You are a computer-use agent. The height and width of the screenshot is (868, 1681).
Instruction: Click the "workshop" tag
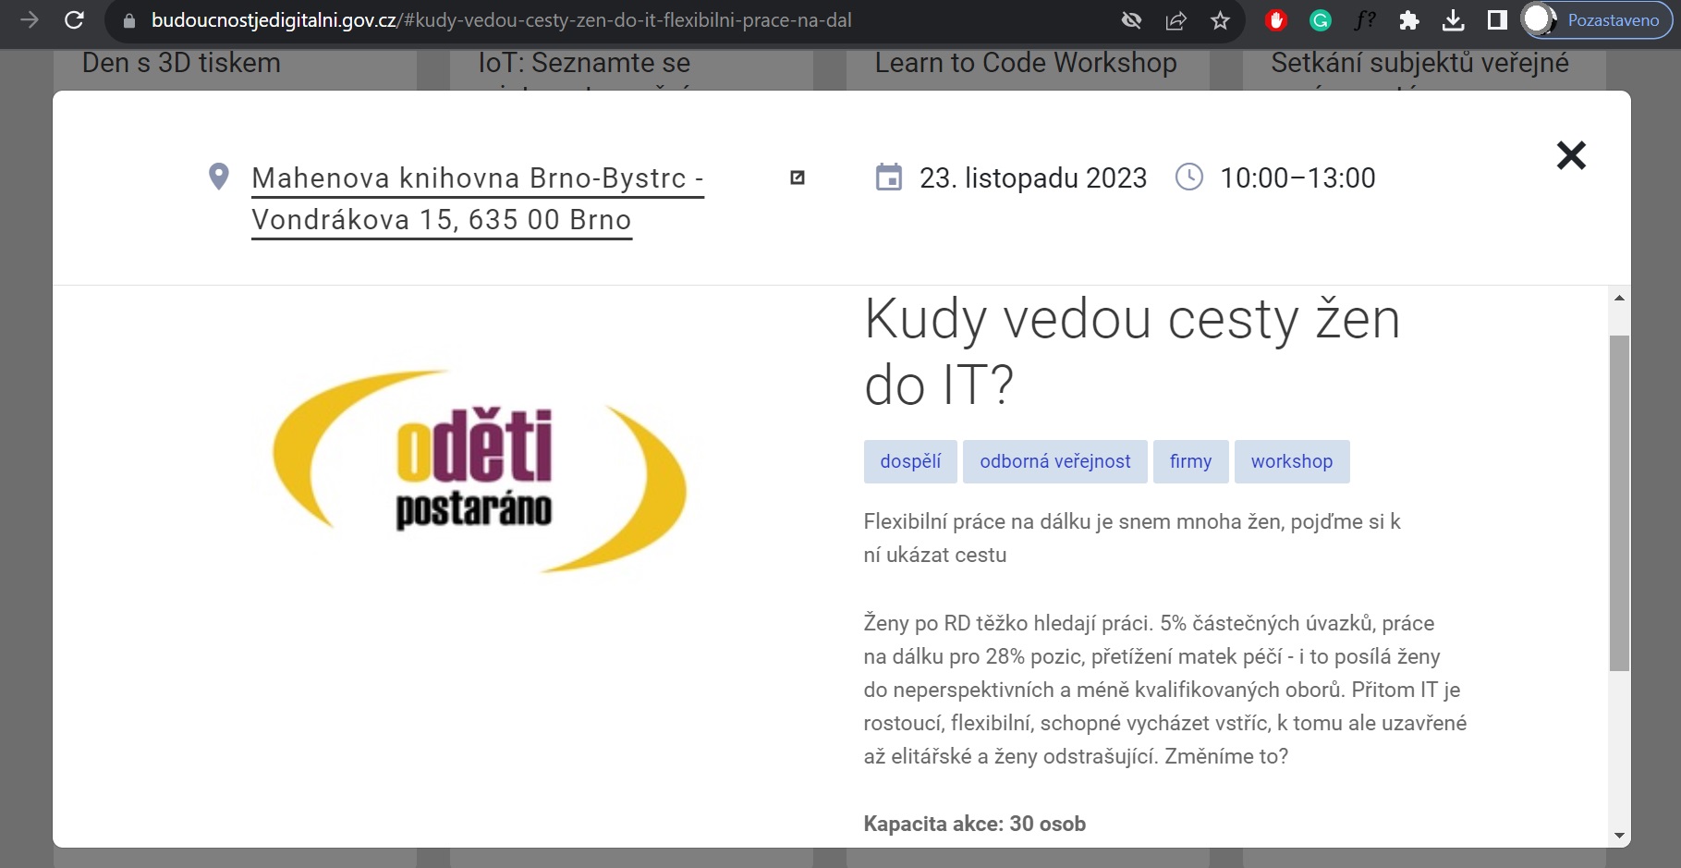point(1291,461)
